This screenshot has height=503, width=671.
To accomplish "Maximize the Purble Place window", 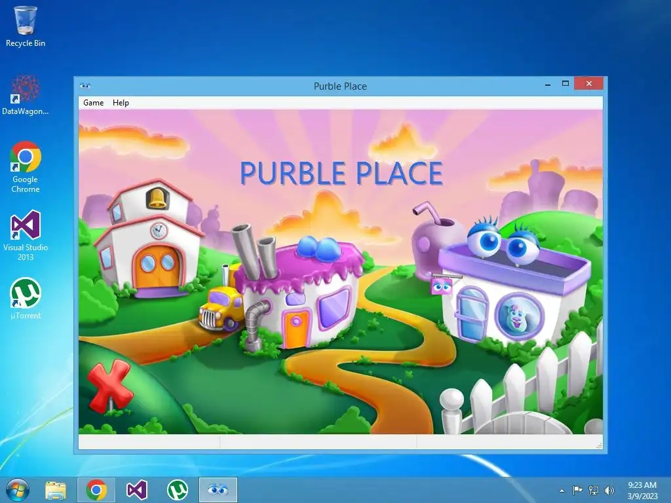I will pyautogui.click(x=566, y=83).
